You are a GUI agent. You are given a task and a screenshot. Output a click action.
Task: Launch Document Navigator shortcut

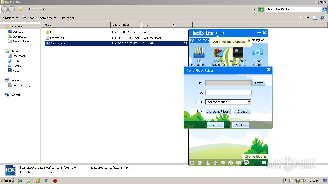pyautogui.click(x=219, y=56)
